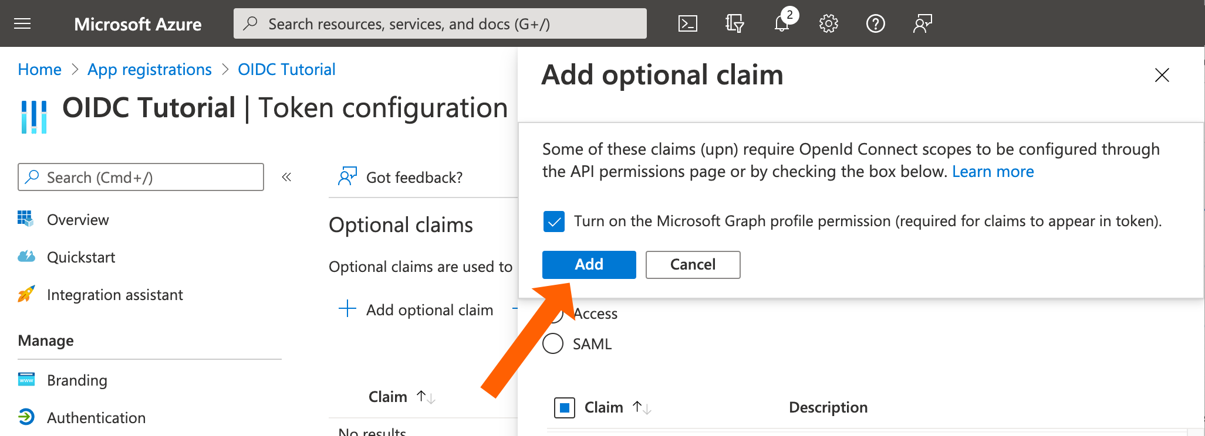Click the Learn more link

[x=993, y=172]
